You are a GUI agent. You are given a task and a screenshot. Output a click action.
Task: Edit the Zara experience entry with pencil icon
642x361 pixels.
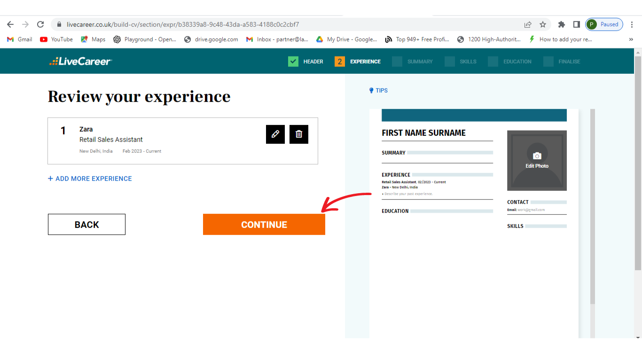point(275,134)
